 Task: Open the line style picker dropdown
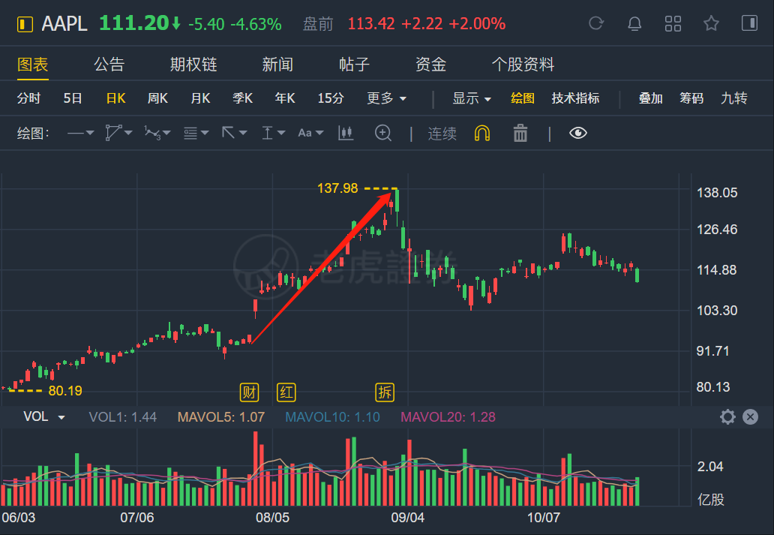coord(80,134)
